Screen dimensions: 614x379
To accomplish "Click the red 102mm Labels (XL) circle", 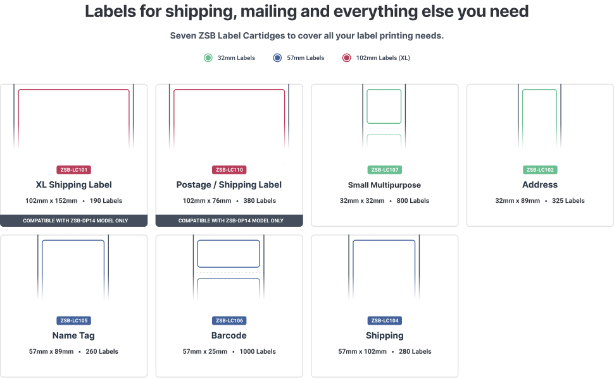I will point(346,58).
